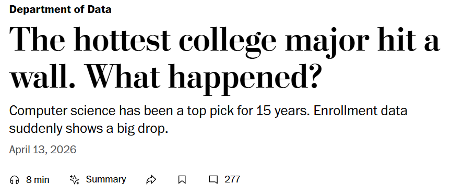Click the April 13, 2026 publish date
This screenshot has height=196, width=452.
(43, 150)
